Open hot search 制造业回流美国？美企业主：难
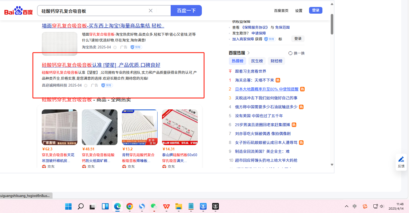The width and height of the screenshot is (409, 213). pos(262,151)
